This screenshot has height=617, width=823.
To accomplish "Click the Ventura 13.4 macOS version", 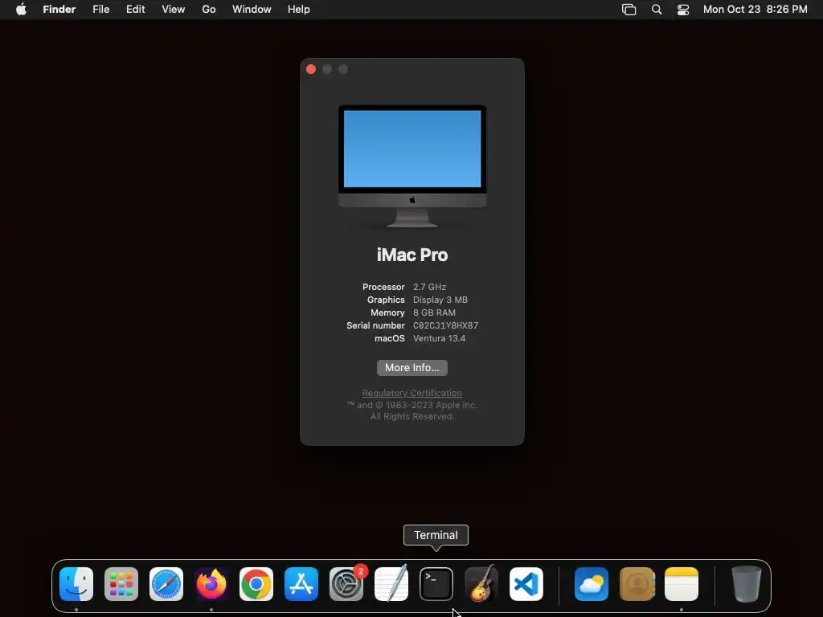I will [x=440, y=338].
